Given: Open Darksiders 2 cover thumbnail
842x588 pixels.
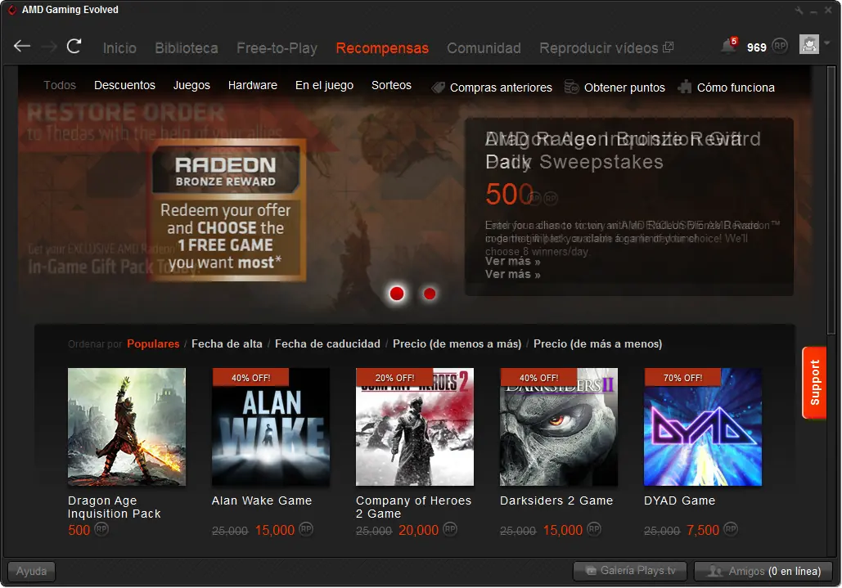Looking at the screenshot, I should 559,427.
